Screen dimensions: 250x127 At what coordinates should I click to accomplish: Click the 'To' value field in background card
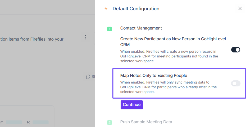(x=40, y=122)
